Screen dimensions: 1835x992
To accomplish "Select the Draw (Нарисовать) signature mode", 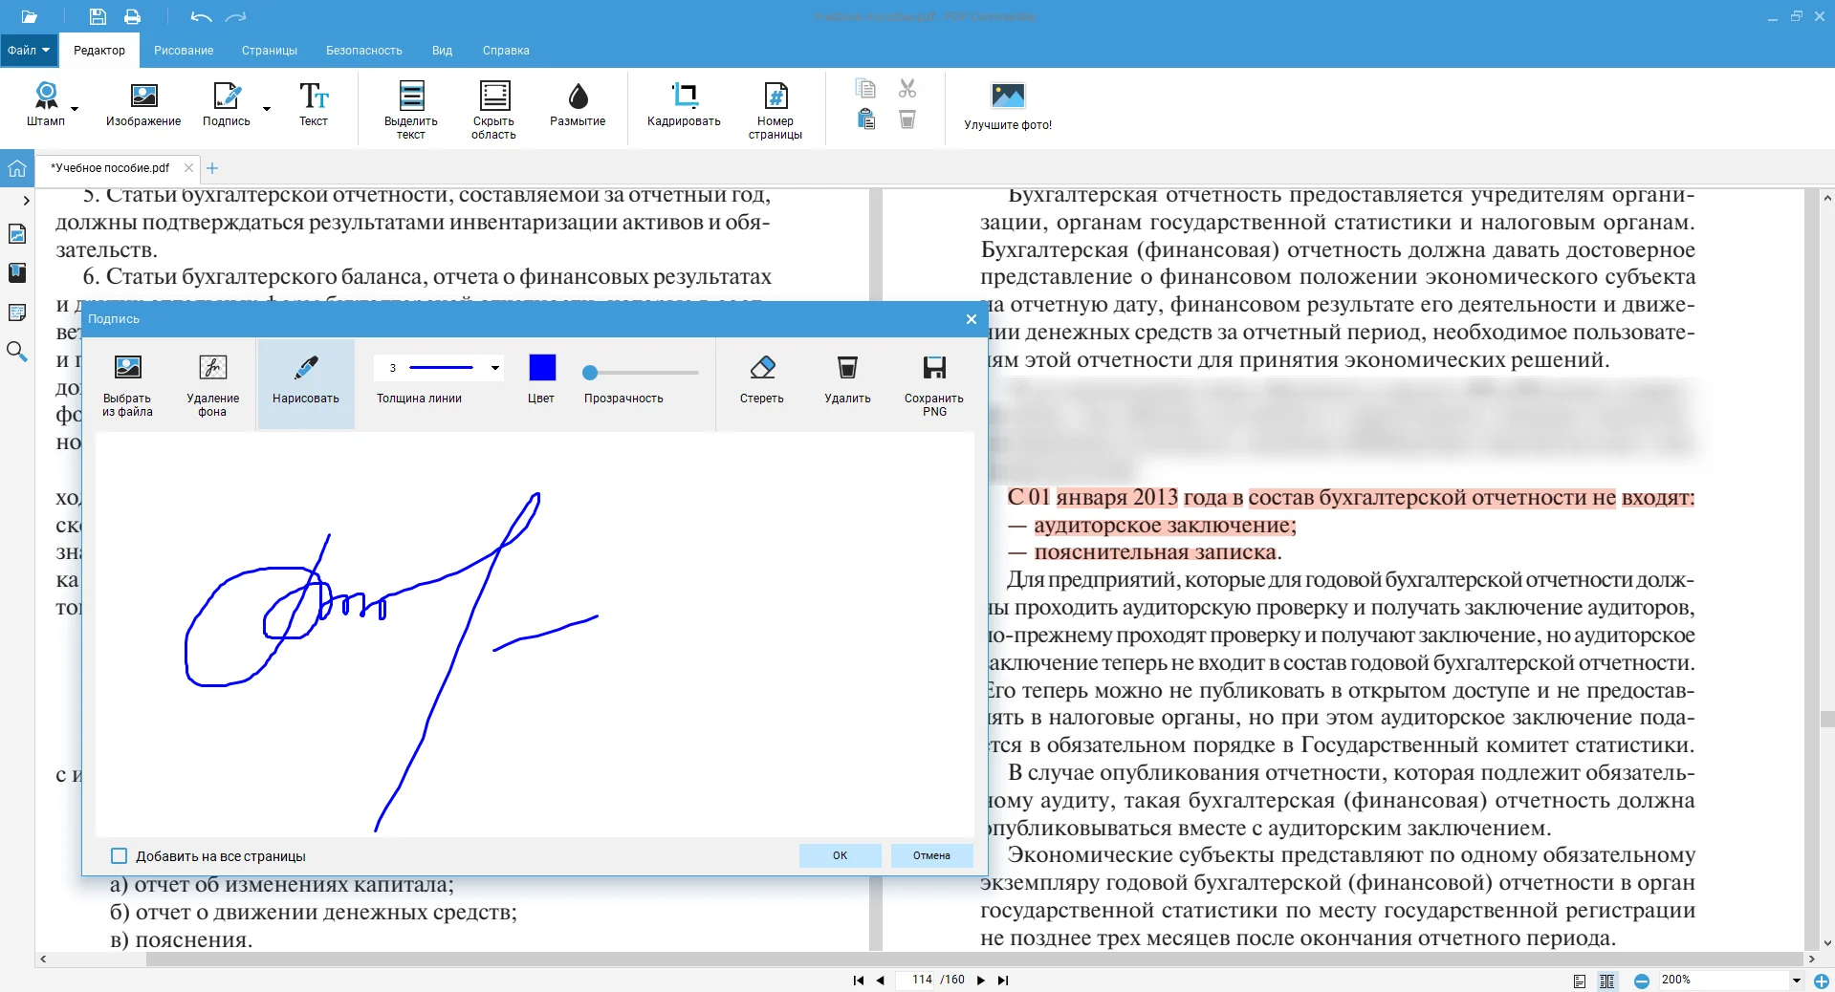I will [306, 368].
